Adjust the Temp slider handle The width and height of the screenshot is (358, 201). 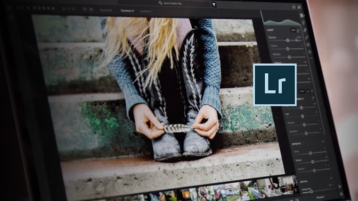tap(301, 108)
